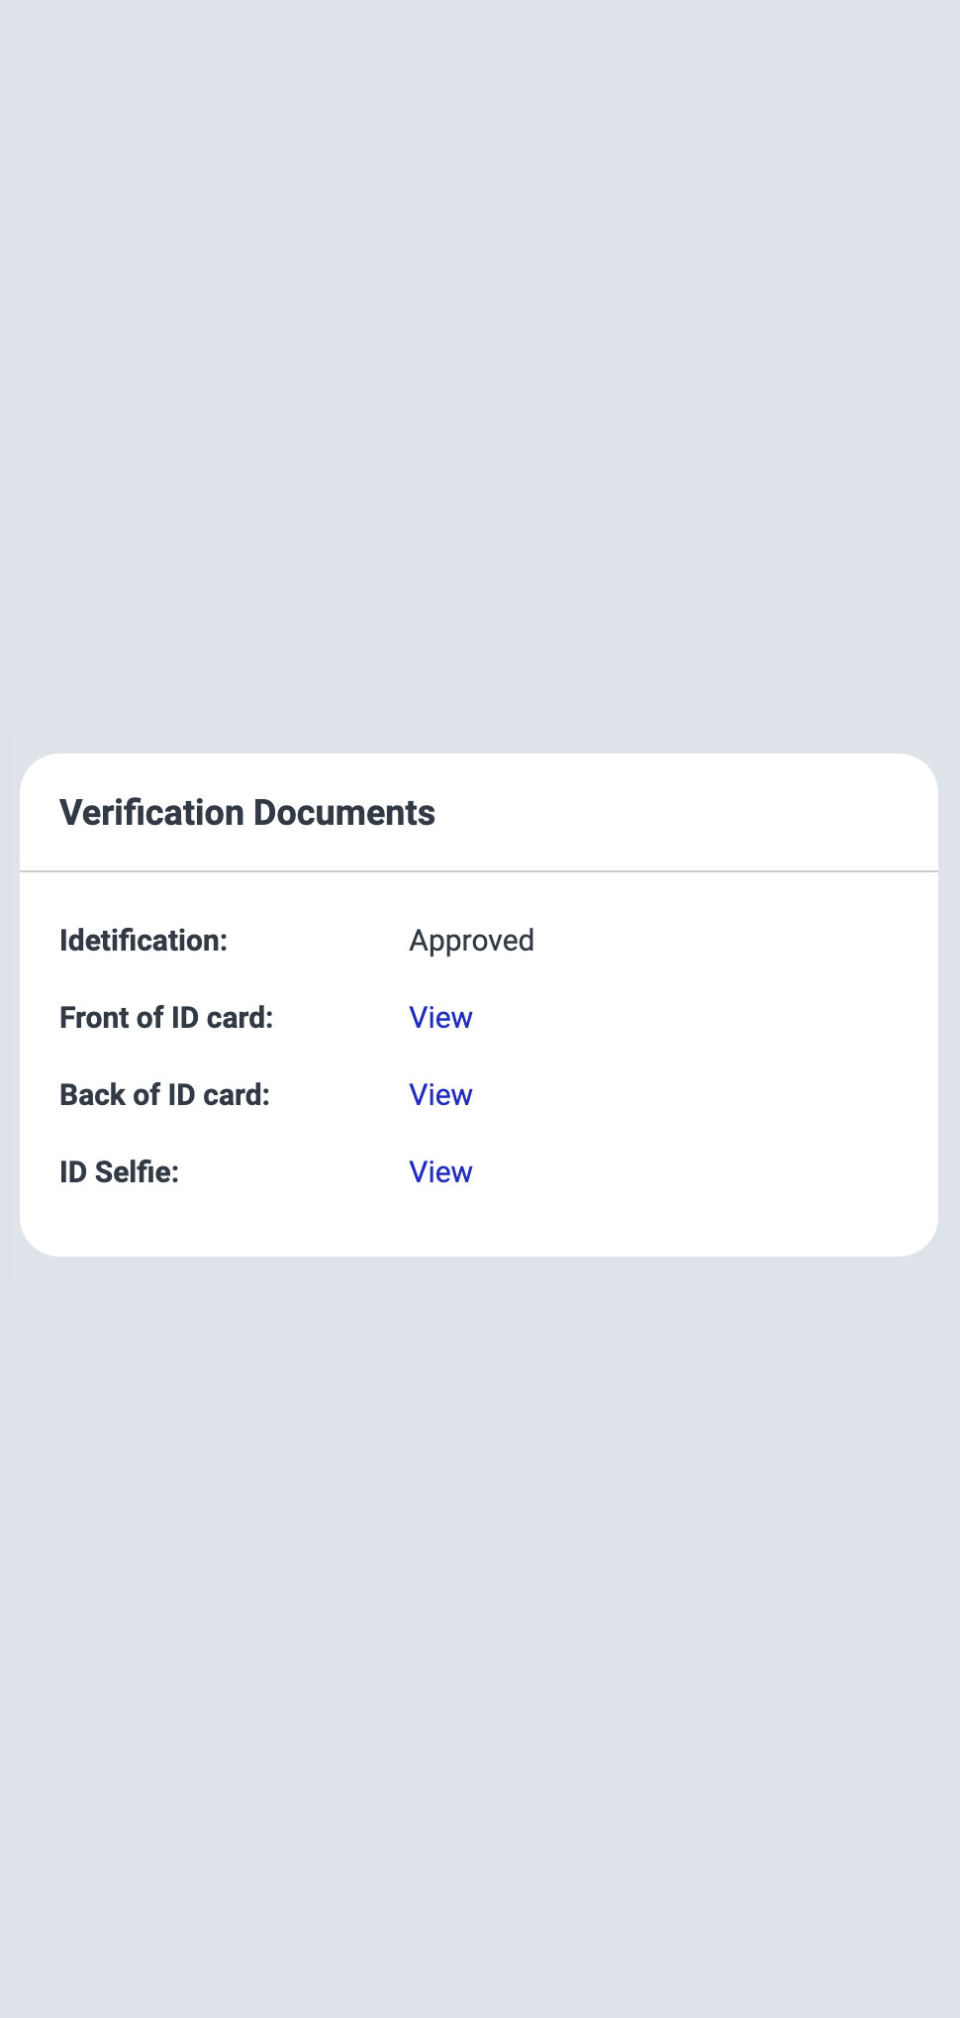The image size is (960, 2018).
Task: Click the Back of ID card label
Action: pyautogui.click(x=164, y=1095)
